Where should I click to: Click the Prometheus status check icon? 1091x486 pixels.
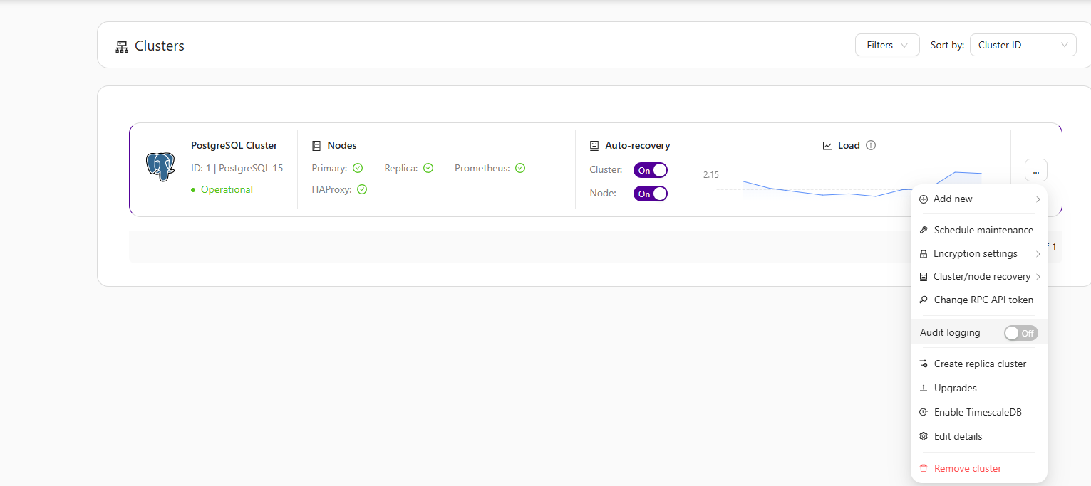520,168
